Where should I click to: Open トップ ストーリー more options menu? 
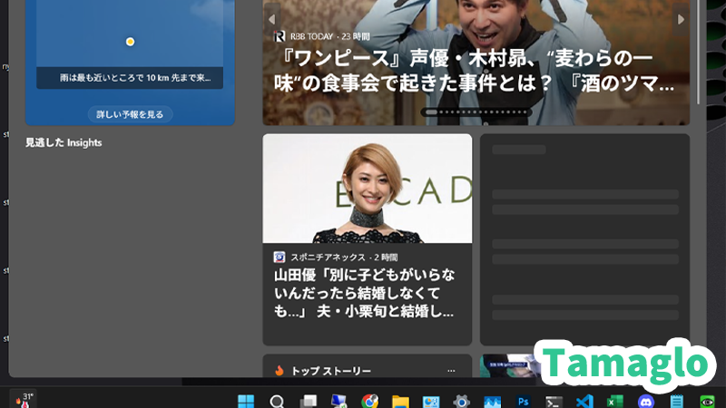(451, 371)
